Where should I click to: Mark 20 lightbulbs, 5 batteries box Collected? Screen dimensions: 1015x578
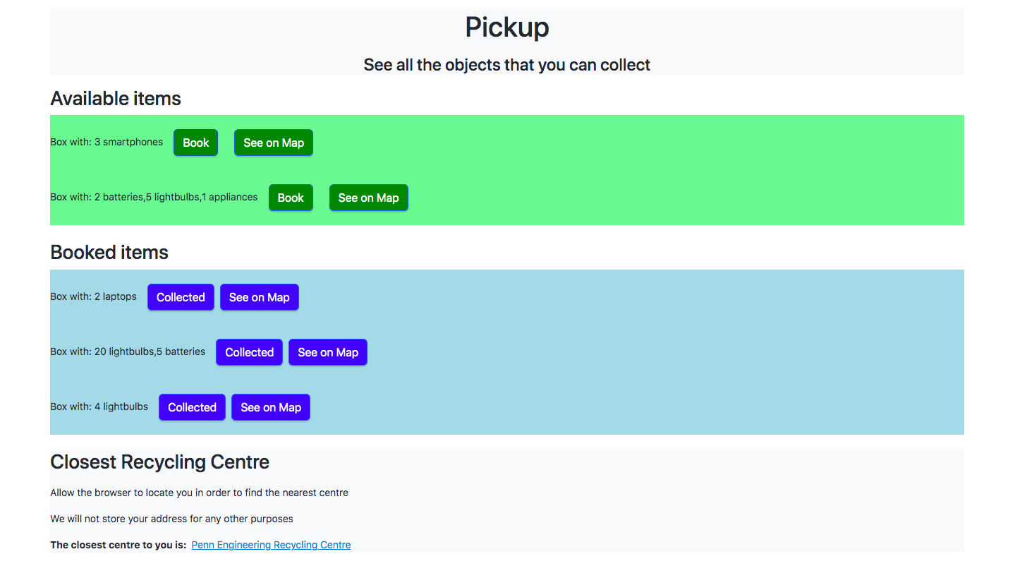pos(249,352)
